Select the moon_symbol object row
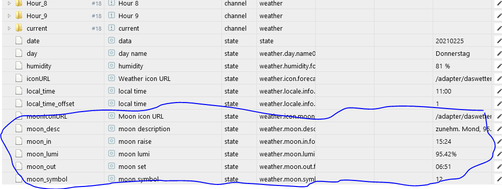Screen dimensions: 502x189 click(x=246, y=179)
